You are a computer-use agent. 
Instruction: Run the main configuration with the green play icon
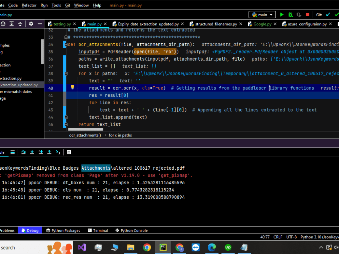(282, 15)
